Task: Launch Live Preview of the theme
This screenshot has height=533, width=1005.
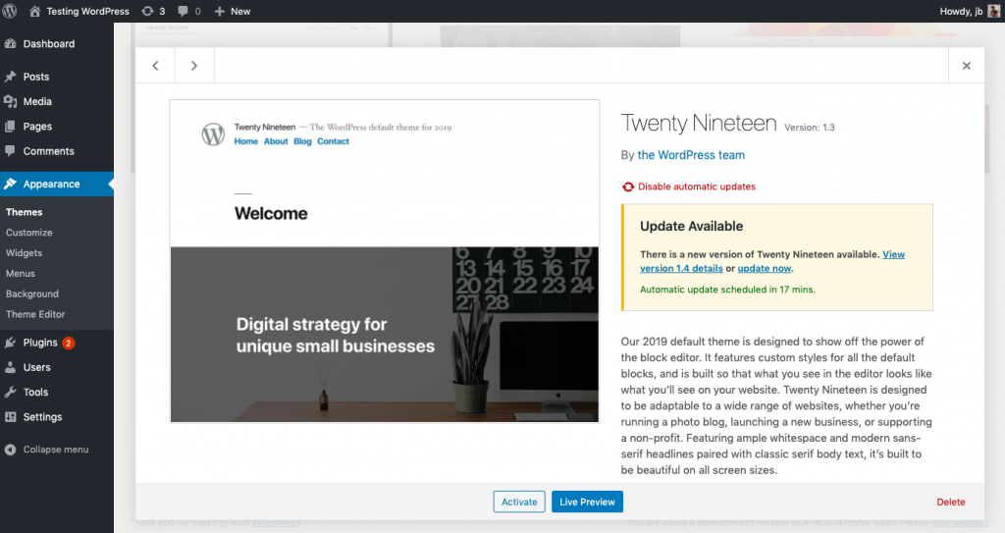Action: [x=587, y=502]
